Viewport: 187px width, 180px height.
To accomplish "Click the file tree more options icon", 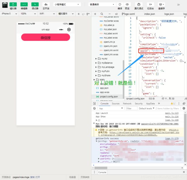I will (110, 14).
